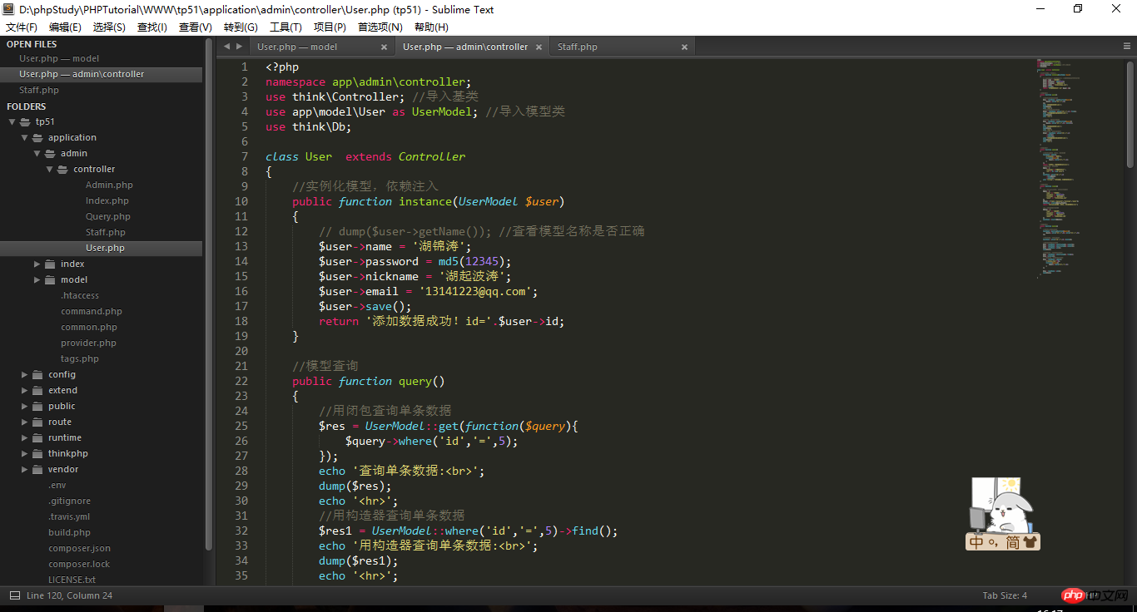
Task: Expand the vendor folder
Action: click(25, 469)
